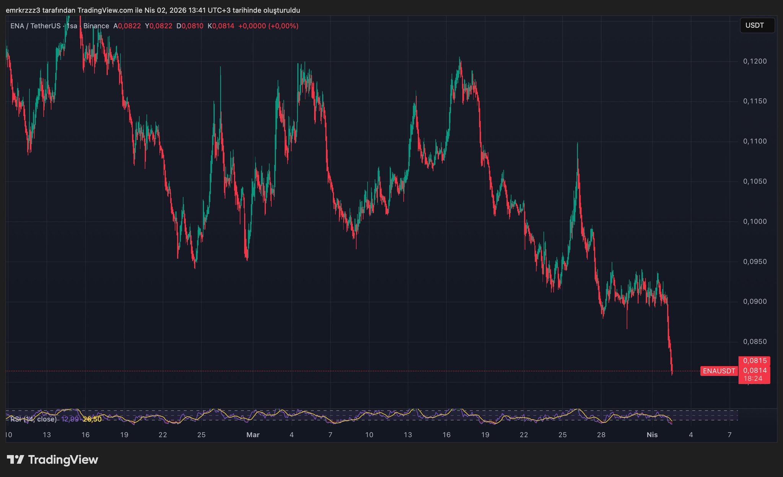Click the TradingView logo at bottom left
The height and width of the screenshot is (477, 783).
[52, 459]
